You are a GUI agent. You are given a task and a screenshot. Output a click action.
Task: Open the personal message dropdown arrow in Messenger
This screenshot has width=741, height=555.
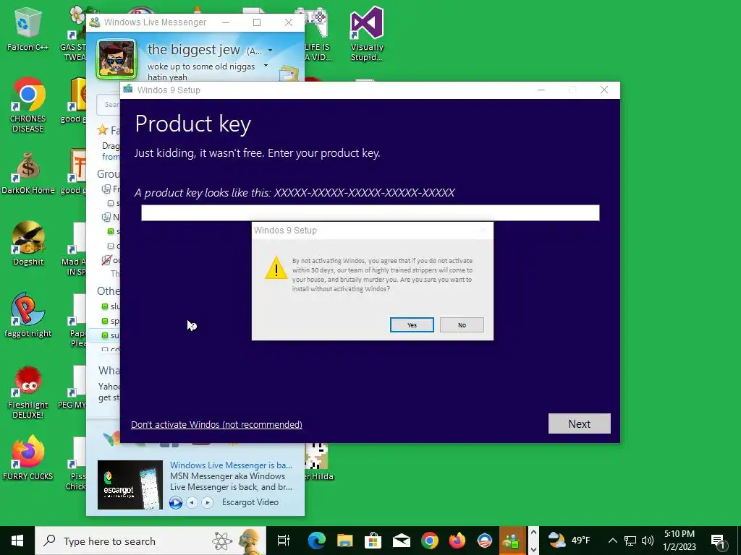(x=266, y=66)
